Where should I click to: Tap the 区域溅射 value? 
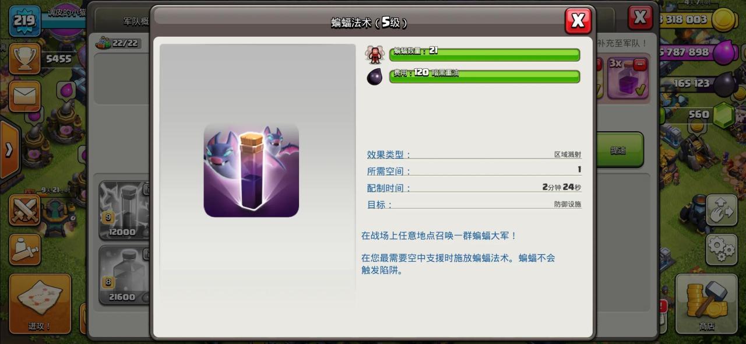[x=568, y=155]
